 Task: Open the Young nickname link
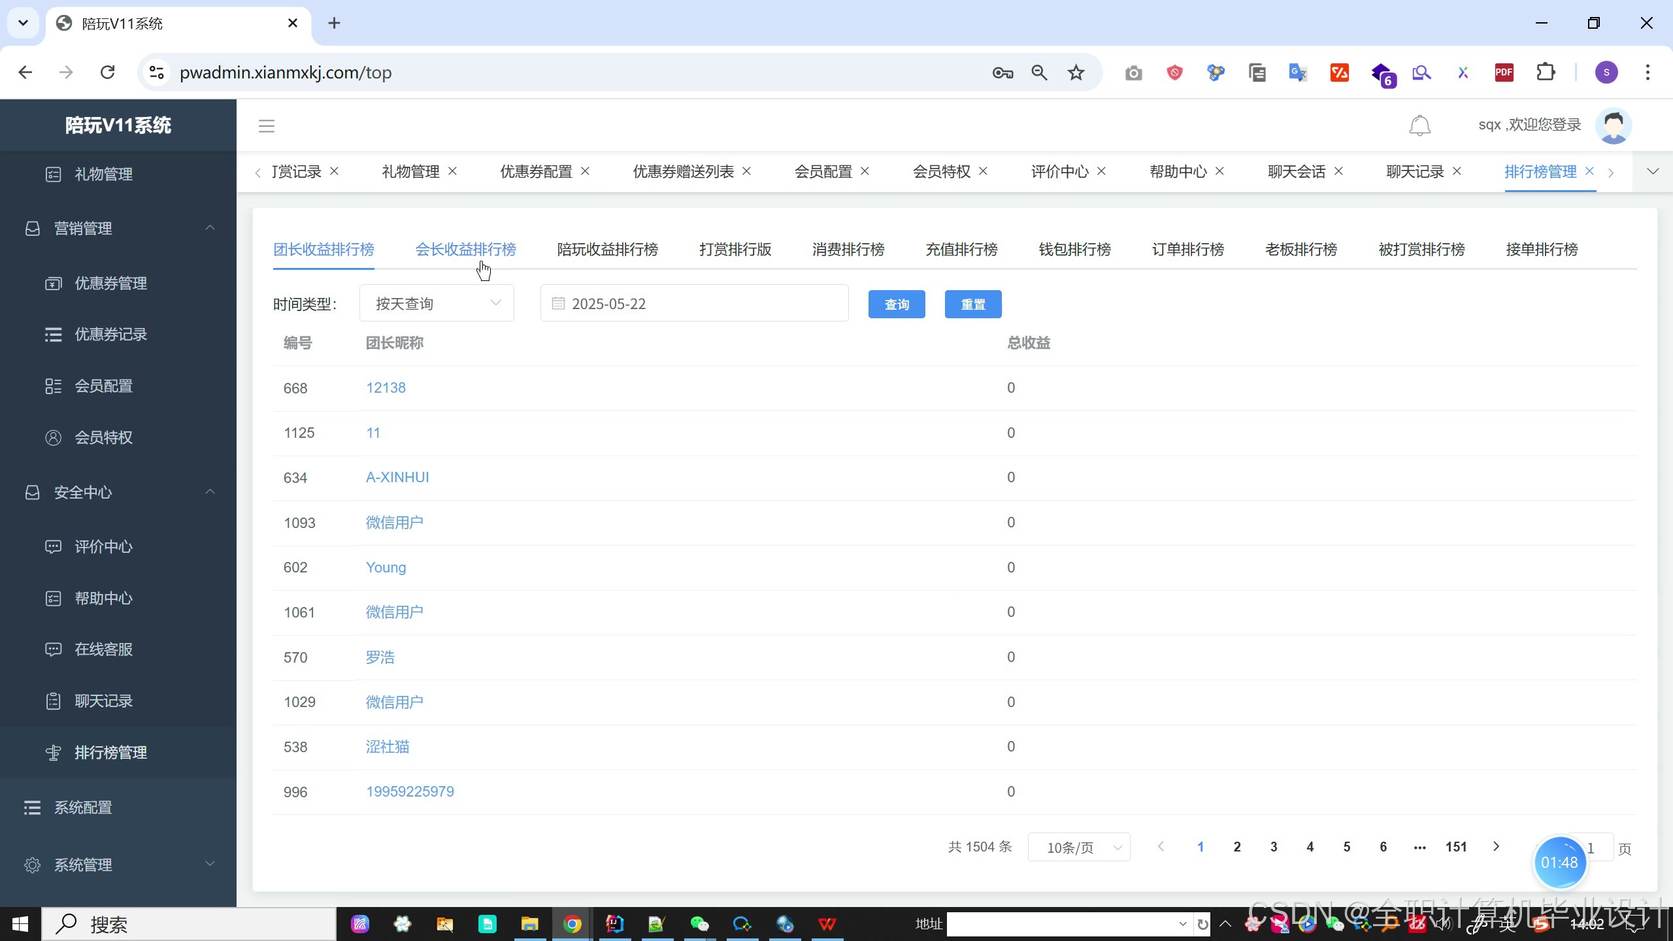[x=386, y=568]
